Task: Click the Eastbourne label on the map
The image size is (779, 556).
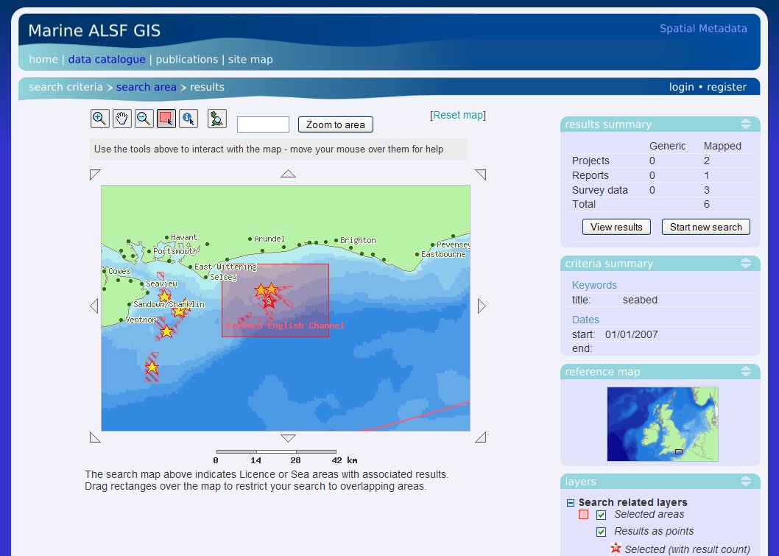Action: [x=443, y=254]
